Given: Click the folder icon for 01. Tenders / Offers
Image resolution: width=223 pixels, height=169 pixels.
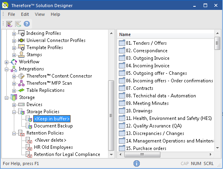Looking at the screenshot, I should (x=122, y=43).
